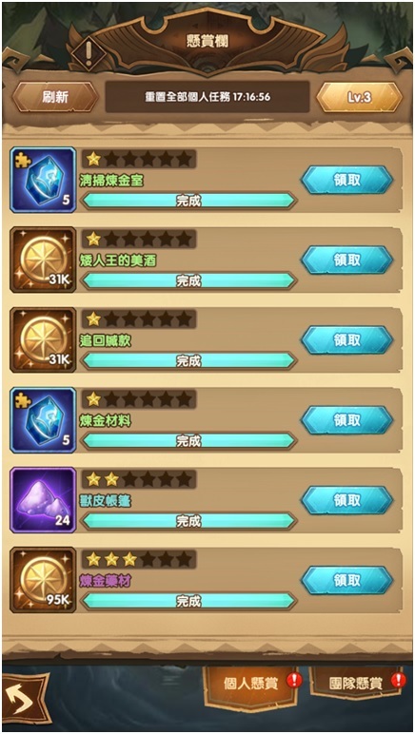Open the blue crystal reward for 清掃煉金室
415x734 pixels.
(43, 180)
